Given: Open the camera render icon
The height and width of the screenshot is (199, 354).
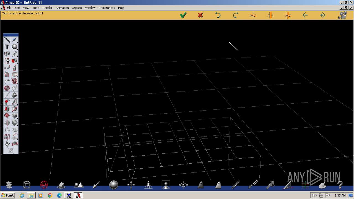Looking at the screenshot, I should point(343,15).
